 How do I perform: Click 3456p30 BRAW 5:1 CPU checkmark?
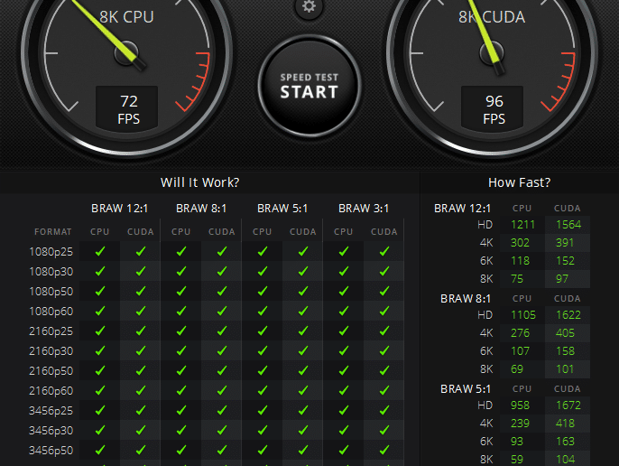[263, 430]
